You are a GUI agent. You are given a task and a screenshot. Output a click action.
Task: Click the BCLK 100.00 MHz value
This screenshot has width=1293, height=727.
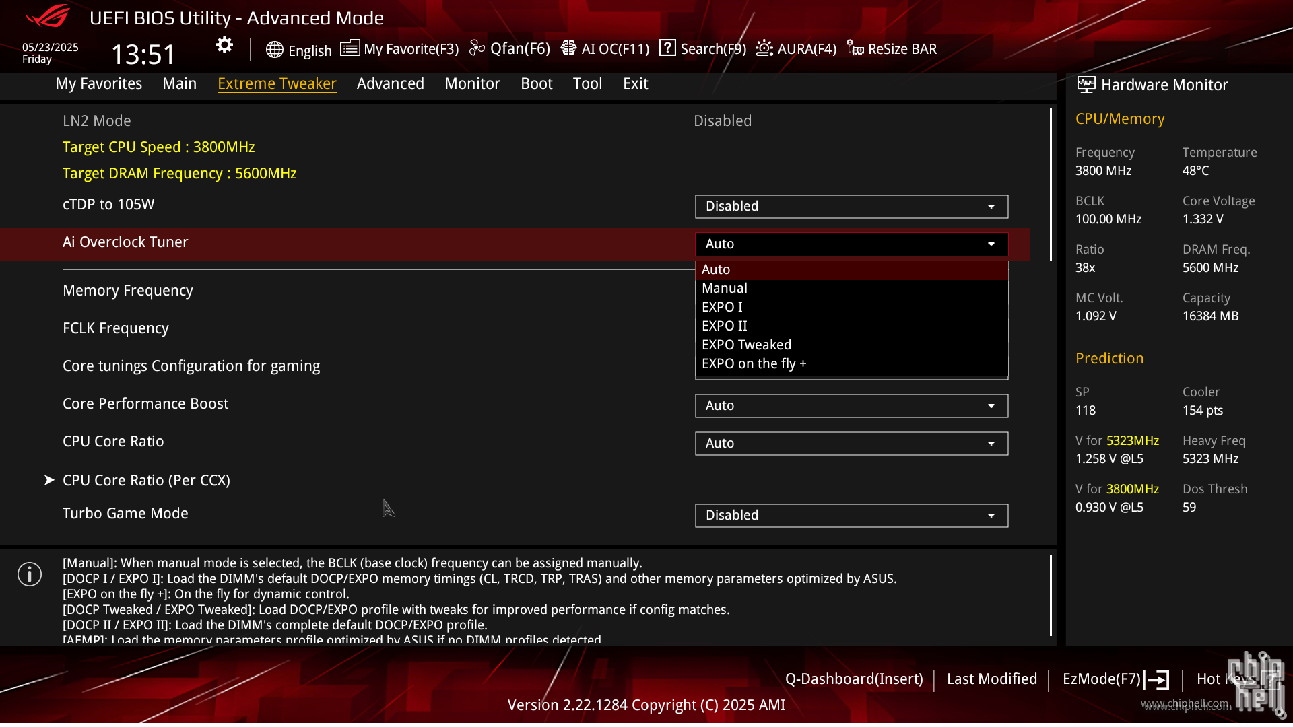(1108, 219)
